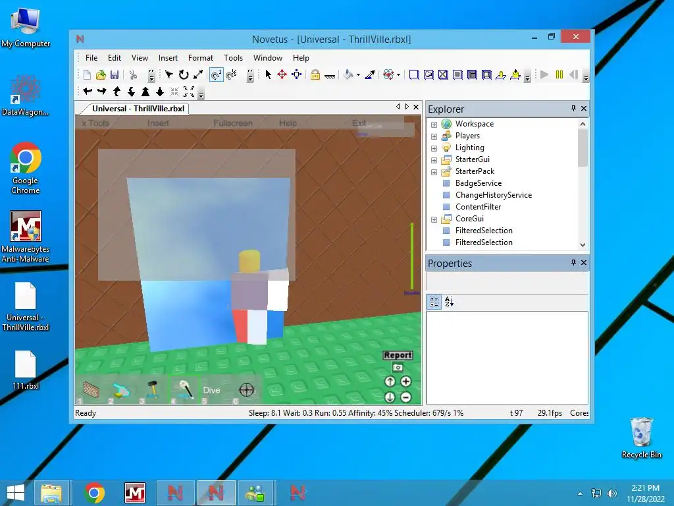The height and width of the screenshot is (506, 674).
Task: Expand the StarterGui node in Explorer
Action: point(434,160)
